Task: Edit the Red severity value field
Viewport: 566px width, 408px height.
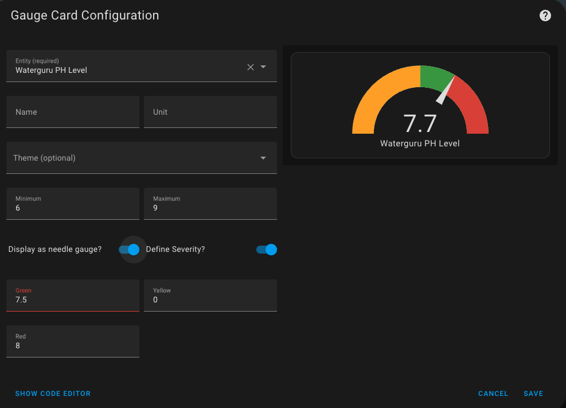Action: (73, 345)
